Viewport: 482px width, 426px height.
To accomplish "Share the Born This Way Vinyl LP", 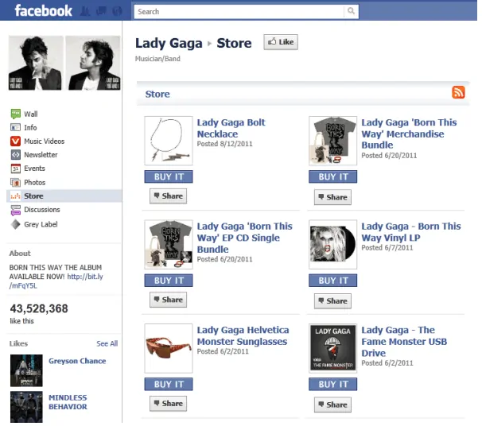I will pos(332,300).
